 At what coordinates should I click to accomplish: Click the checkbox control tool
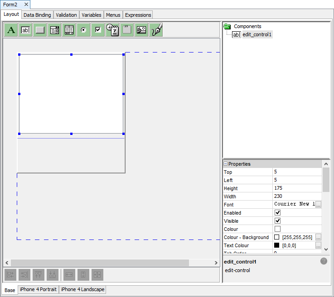click(98, 30)
